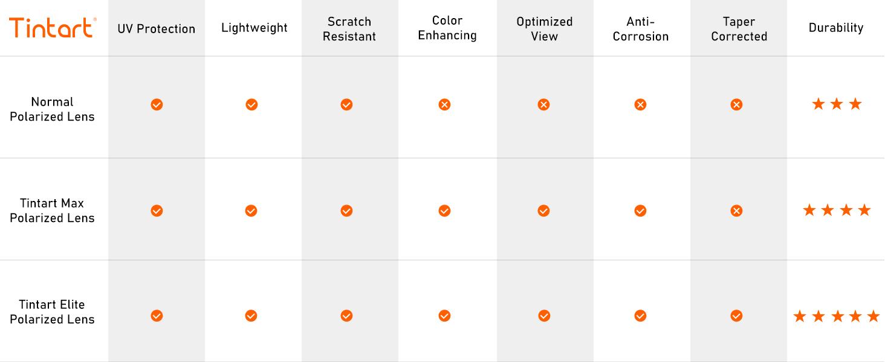Select the Scratch Resistant column header
The height and width of the screenshot is (362, 885).
(x=349, y=29)
